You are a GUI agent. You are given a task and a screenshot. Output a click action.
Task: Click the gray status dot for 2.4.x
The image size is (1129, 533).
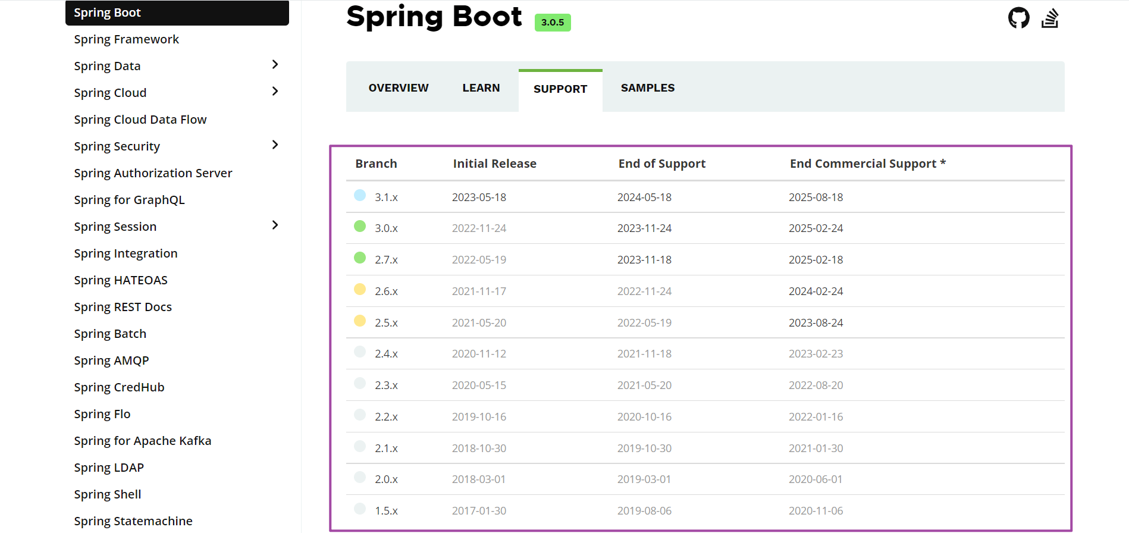click(360, 352)
